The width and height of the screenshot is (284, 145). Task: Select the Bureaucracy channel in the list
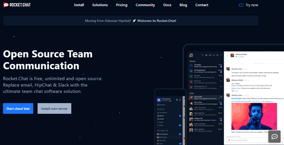206,87
